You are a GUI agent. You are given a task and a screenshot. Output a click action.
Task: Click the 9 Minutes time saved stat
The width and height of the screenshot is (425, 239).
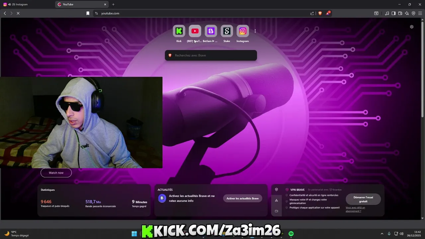tap(139, 201)
